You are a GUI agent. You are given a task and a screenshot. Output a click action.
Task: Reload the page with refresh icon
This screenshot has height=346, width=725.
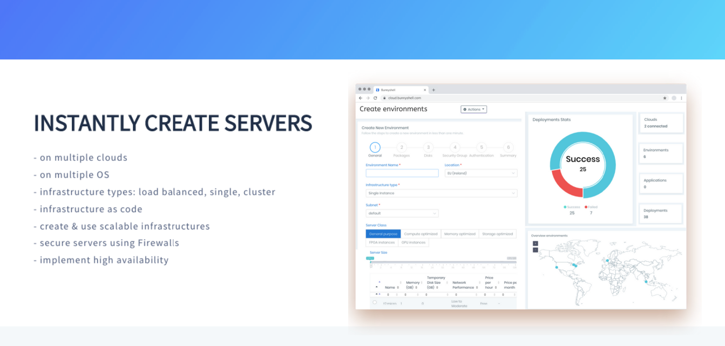[375, 98]
